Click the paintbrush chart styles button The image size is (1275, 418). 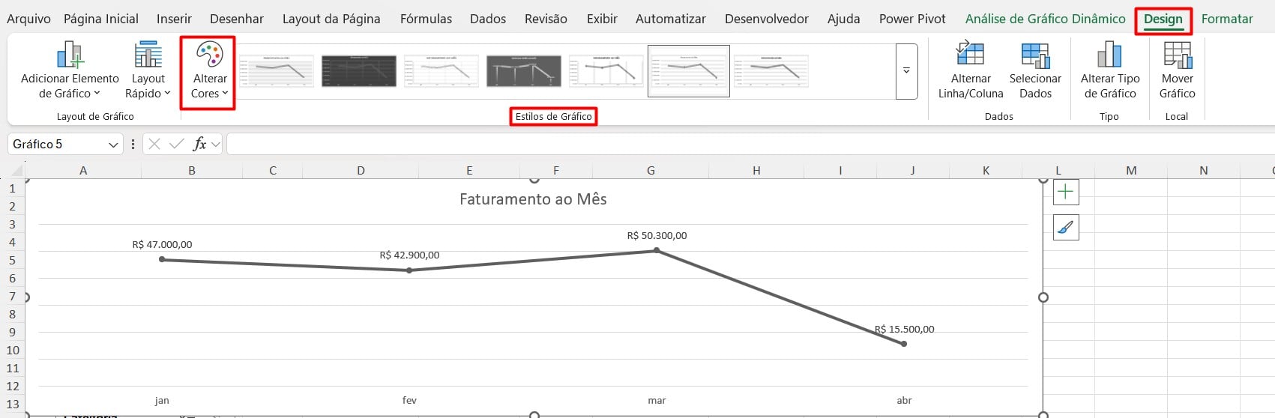coord(1065,227)
